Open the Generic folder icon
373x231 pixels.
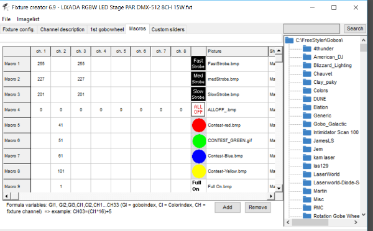(307, 115)
